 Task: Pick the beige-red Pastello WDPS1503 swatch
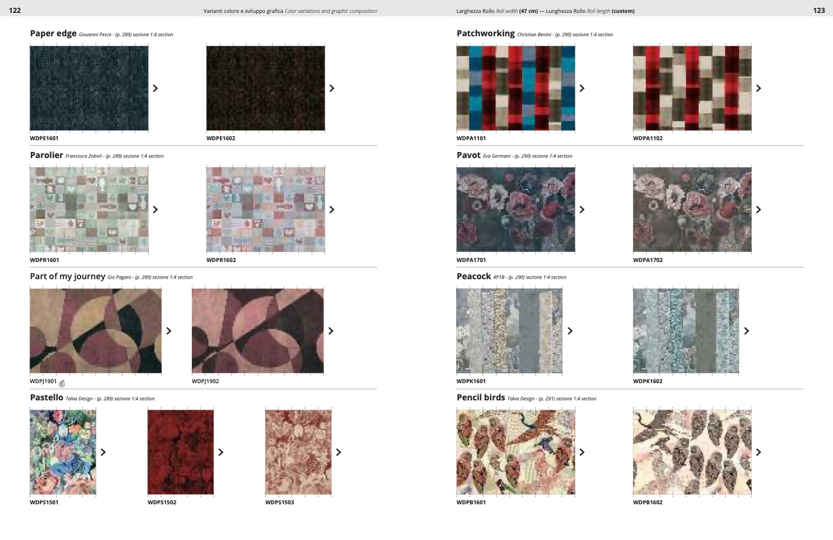tap(298, 452)
